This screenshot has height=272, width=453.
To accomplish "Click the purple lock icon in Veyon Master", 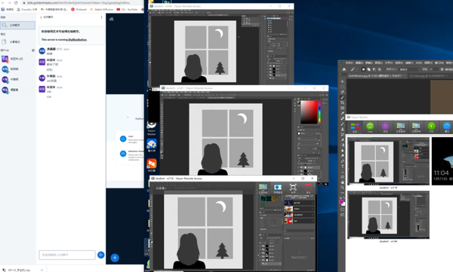I will point(385,127).
